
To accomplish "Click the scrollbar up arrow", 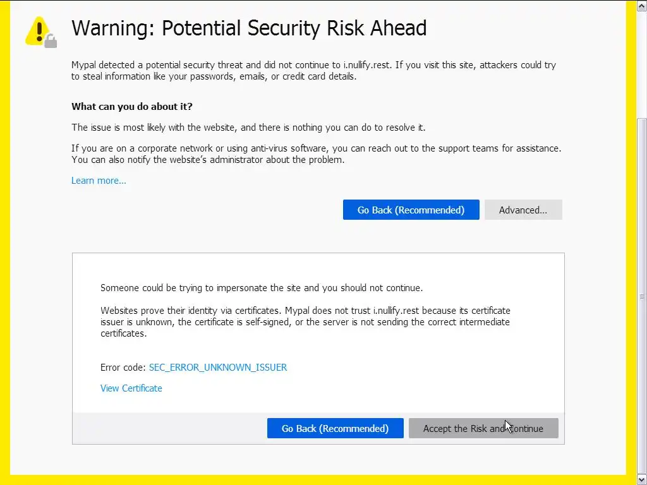I will pos(641,6).
